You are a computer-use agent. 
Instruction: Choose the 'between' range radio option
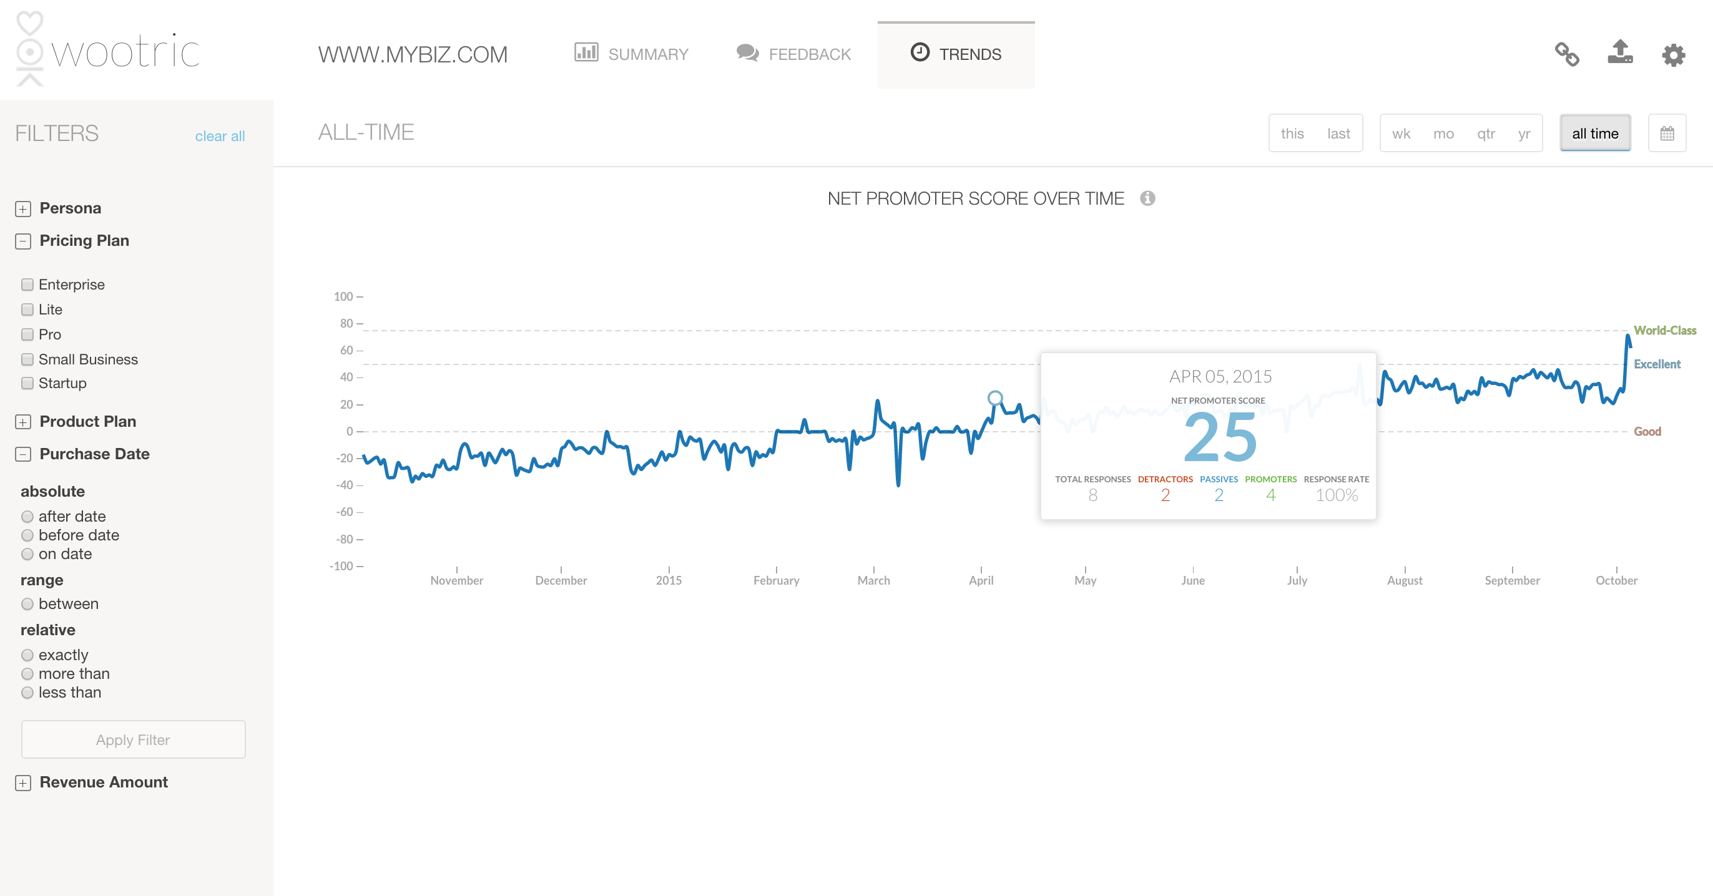pos(27,603)
